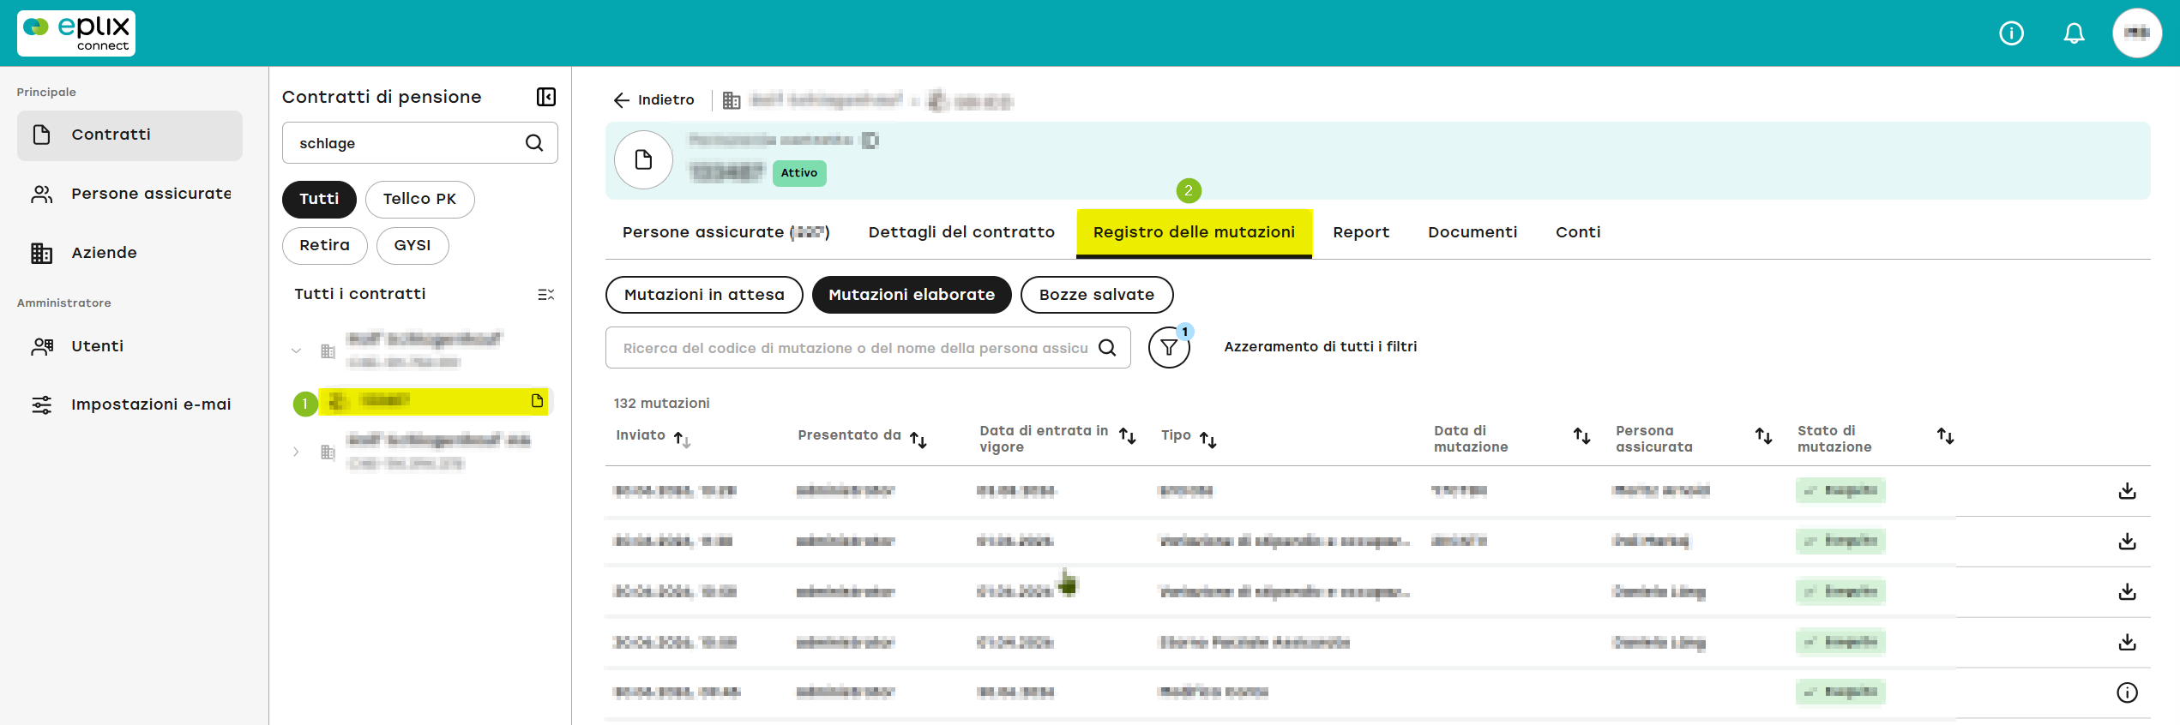Open Documenti tab
The image size is (2180, 725).
[x=1472, y=232]
